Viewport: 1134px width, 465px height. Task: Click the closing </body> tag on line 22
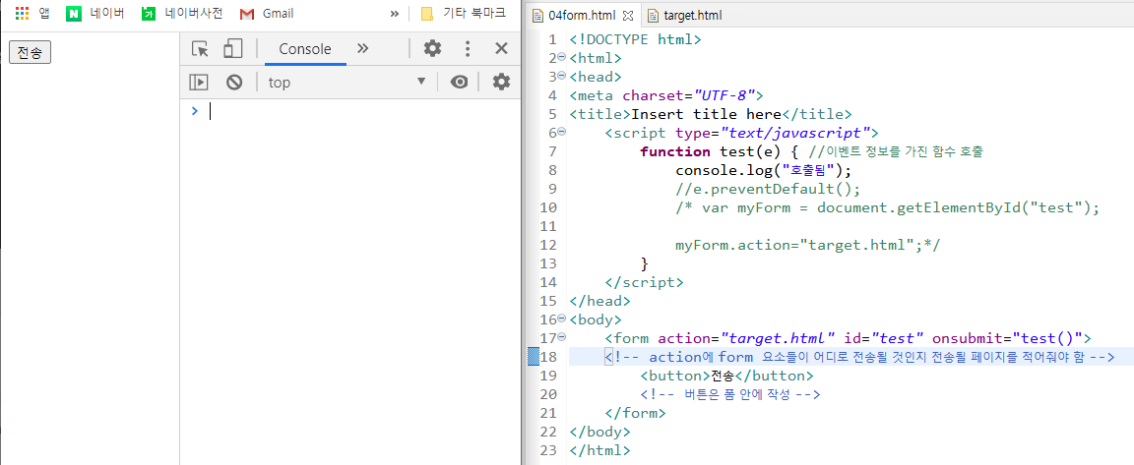point(599,432)
